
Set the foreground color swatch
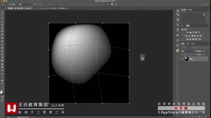click(1, 92)
